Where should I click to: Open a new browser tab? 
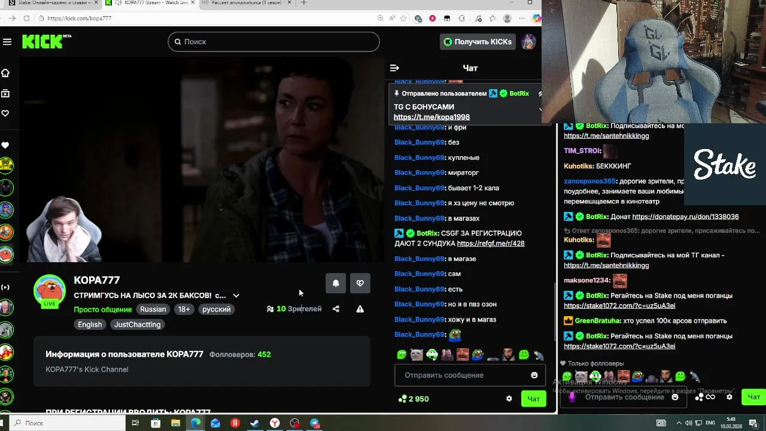303,2
